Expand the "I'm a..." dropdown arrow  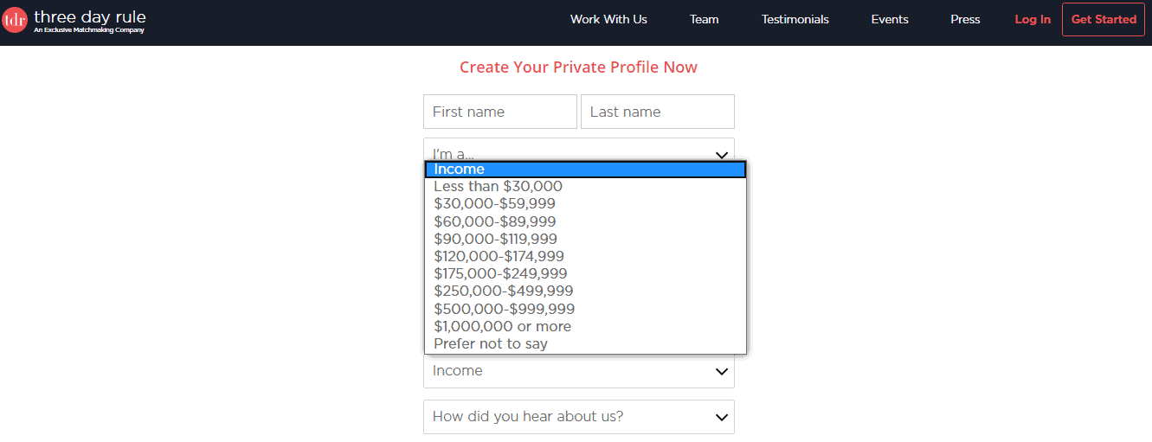click(x=721, y=155)
